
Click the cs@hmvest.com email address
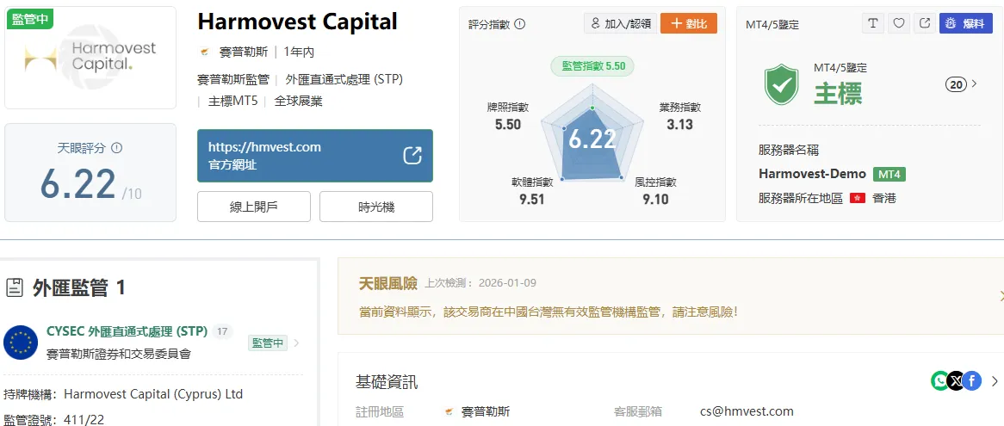point(747,411)
